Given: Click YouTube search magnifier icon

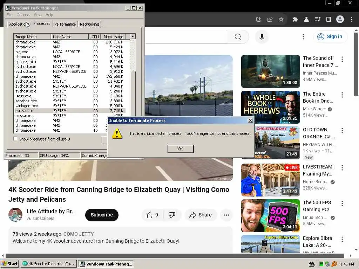Looking at the screenshot, I should (238, 37).
